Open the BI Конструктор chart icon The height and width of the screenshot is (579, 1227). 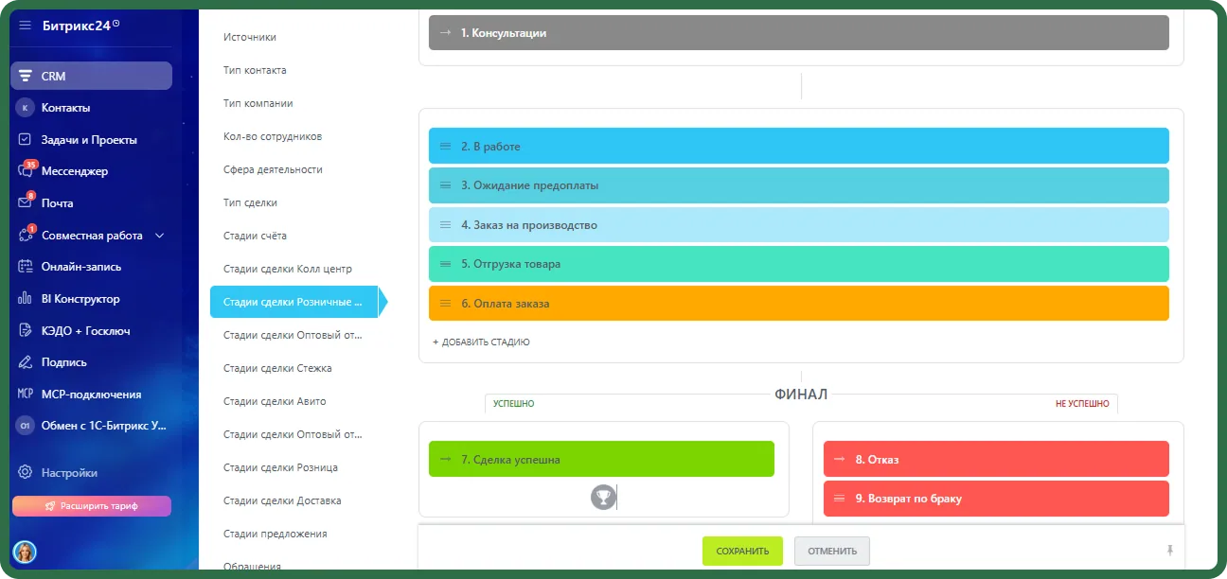click(x=26, y=299)
